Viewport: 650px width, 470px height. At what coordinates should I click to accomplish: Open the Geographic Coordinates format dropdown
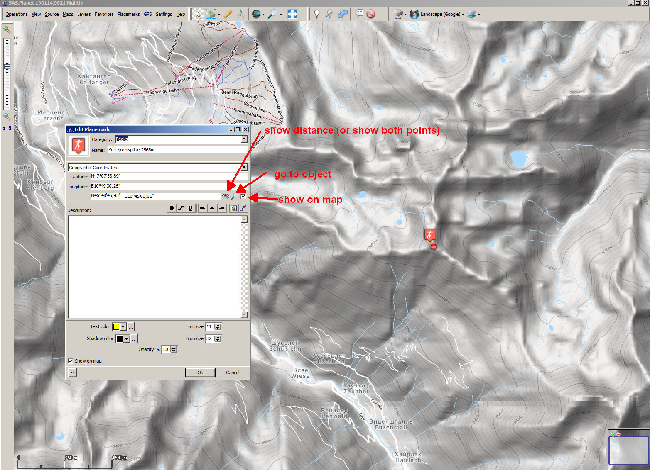244,168
